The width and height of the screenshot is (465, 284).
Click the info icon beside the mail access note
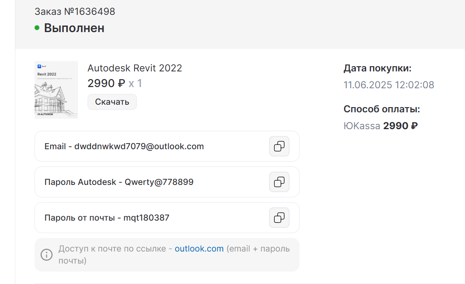47,255
